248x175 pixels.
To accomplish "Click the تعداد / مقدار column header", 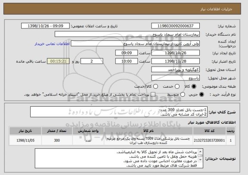I will [x=57, y=131].
